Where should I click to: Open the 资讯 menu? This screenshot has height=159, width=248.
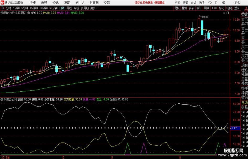tap(56, 3)
